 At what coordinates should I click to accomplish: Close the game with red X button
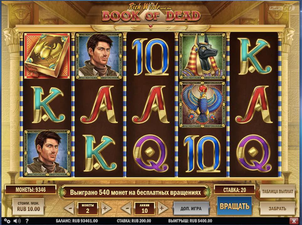294,221
